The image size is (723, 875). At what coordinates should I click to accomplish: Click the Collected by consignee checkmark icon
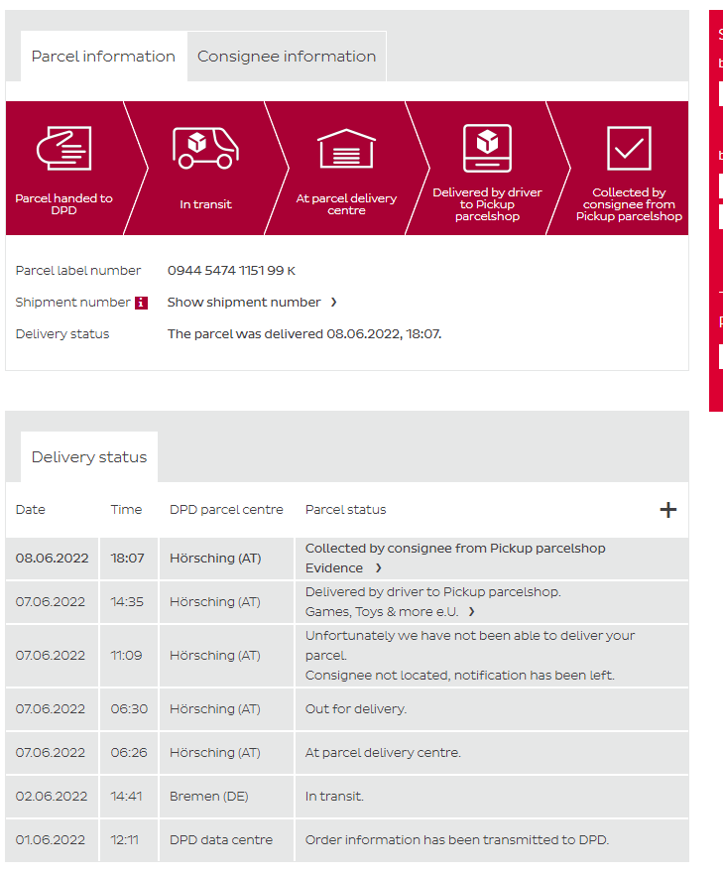[x=629, y=149]
